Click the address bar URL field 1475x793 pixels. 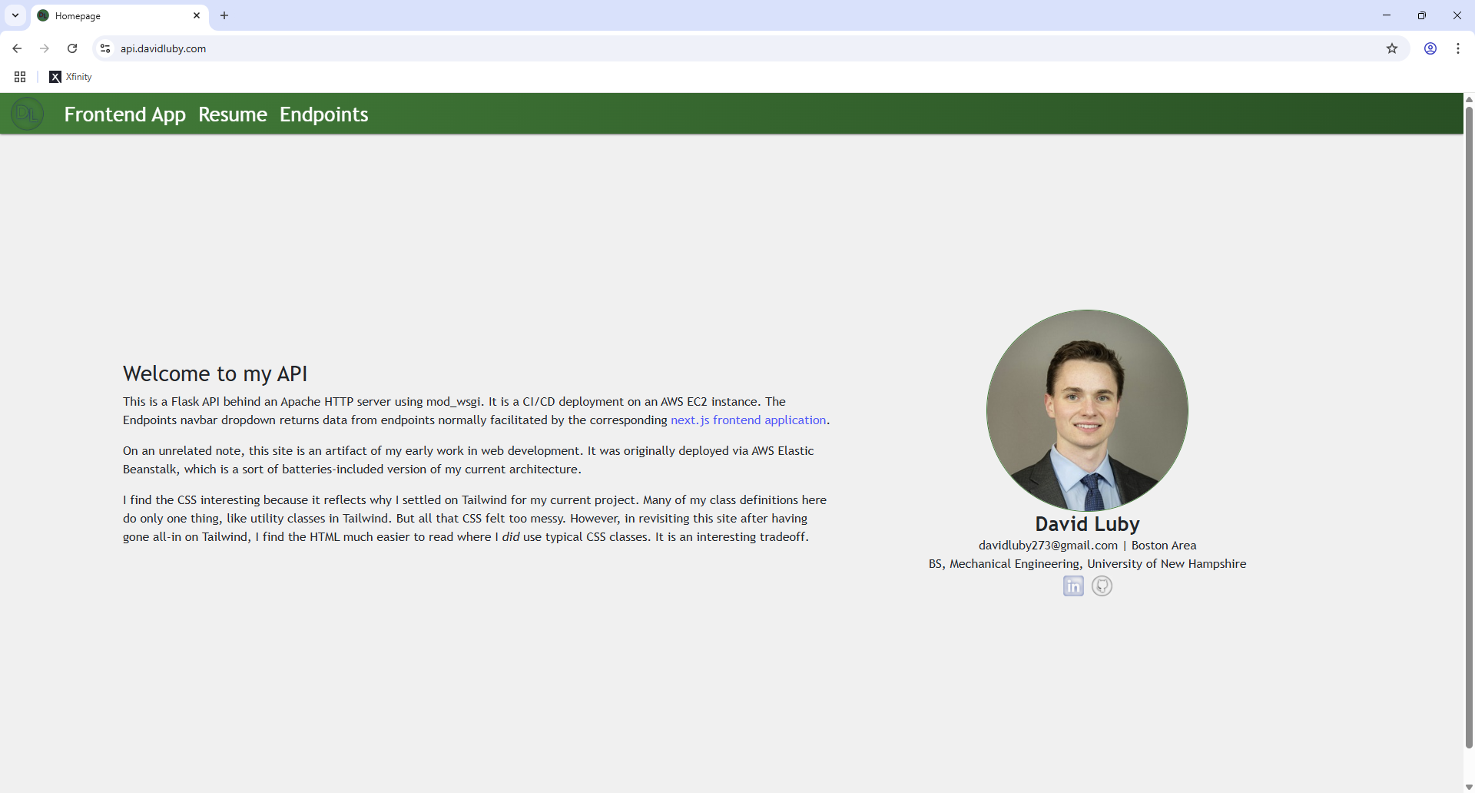[691, 48]
